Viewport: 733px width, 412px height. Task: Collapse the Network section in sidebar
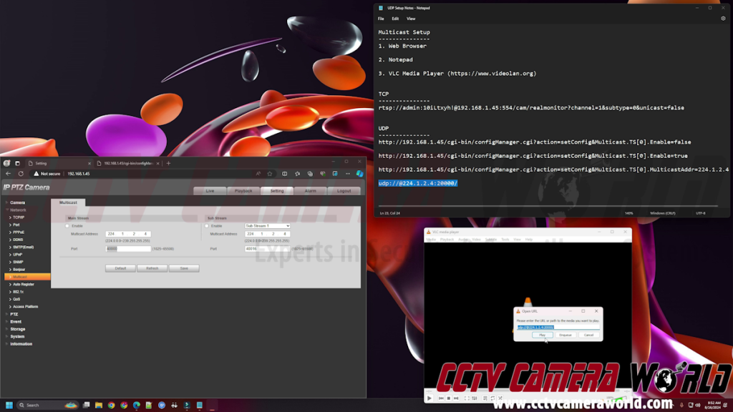click(18, 210)
